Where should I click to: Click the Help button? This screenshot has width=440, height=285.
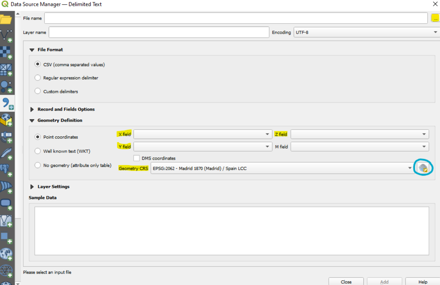(x=423, y=281)
